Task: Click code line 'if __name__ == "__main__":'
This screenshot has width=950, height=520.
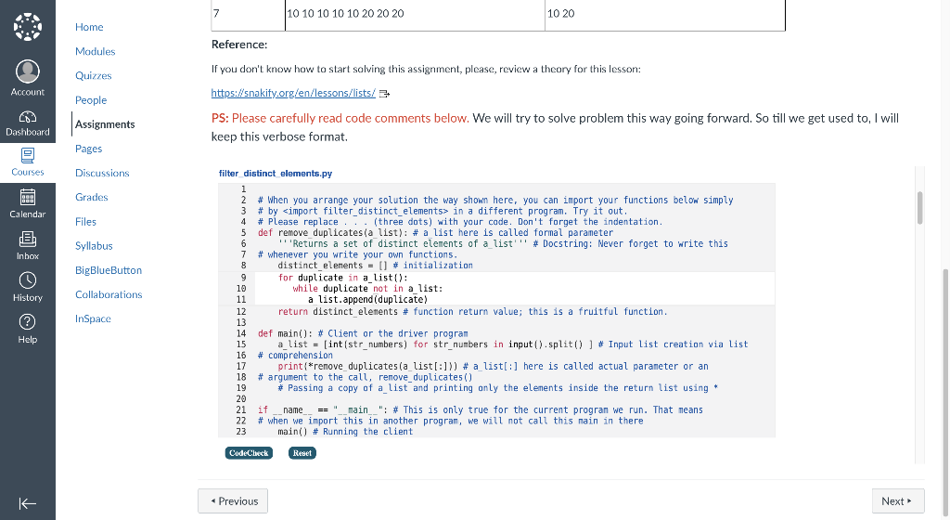Action: [x=322, y=409]
